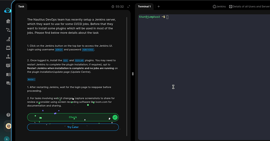Viewport: 270px width, 141px height.
Task: Click the Note: label
Action: [31, 79]
